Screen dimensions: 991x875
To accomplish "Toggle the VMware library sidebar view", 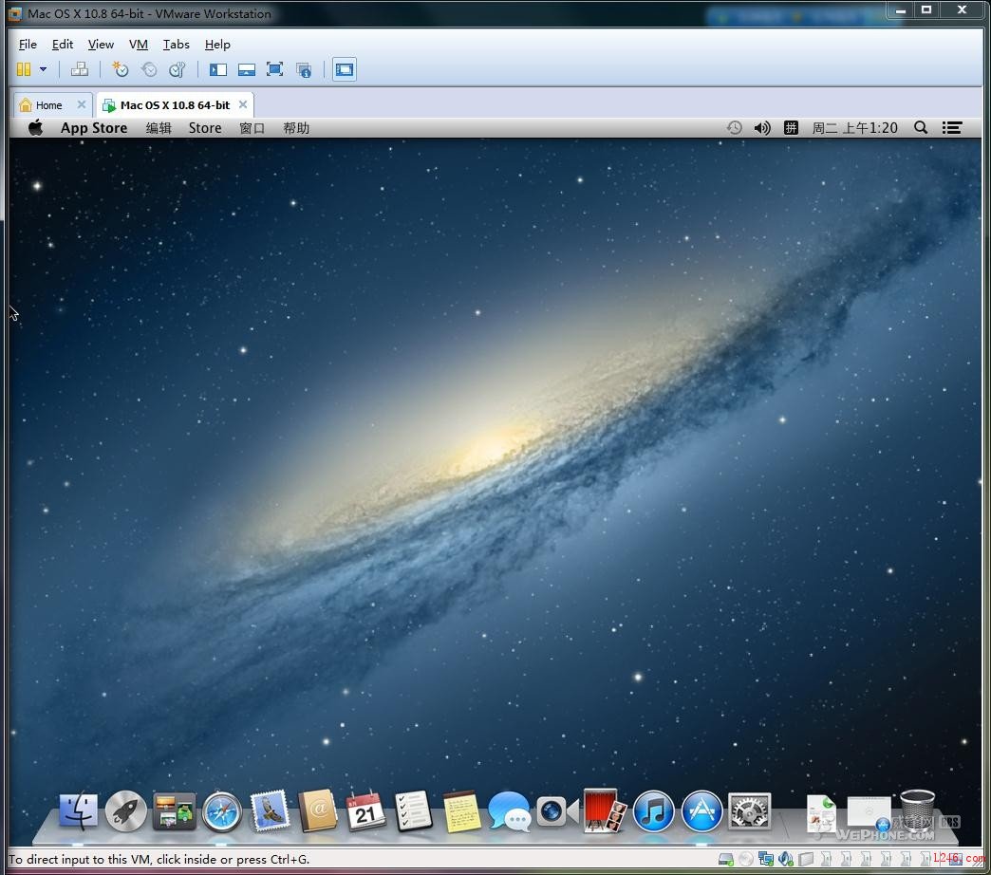I will (x=218, y=69).
